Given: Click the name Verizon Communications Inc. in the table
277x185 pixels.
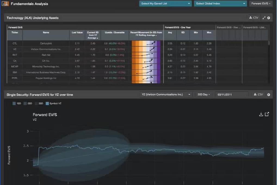Looking at the screenshot, I should 46,49.
